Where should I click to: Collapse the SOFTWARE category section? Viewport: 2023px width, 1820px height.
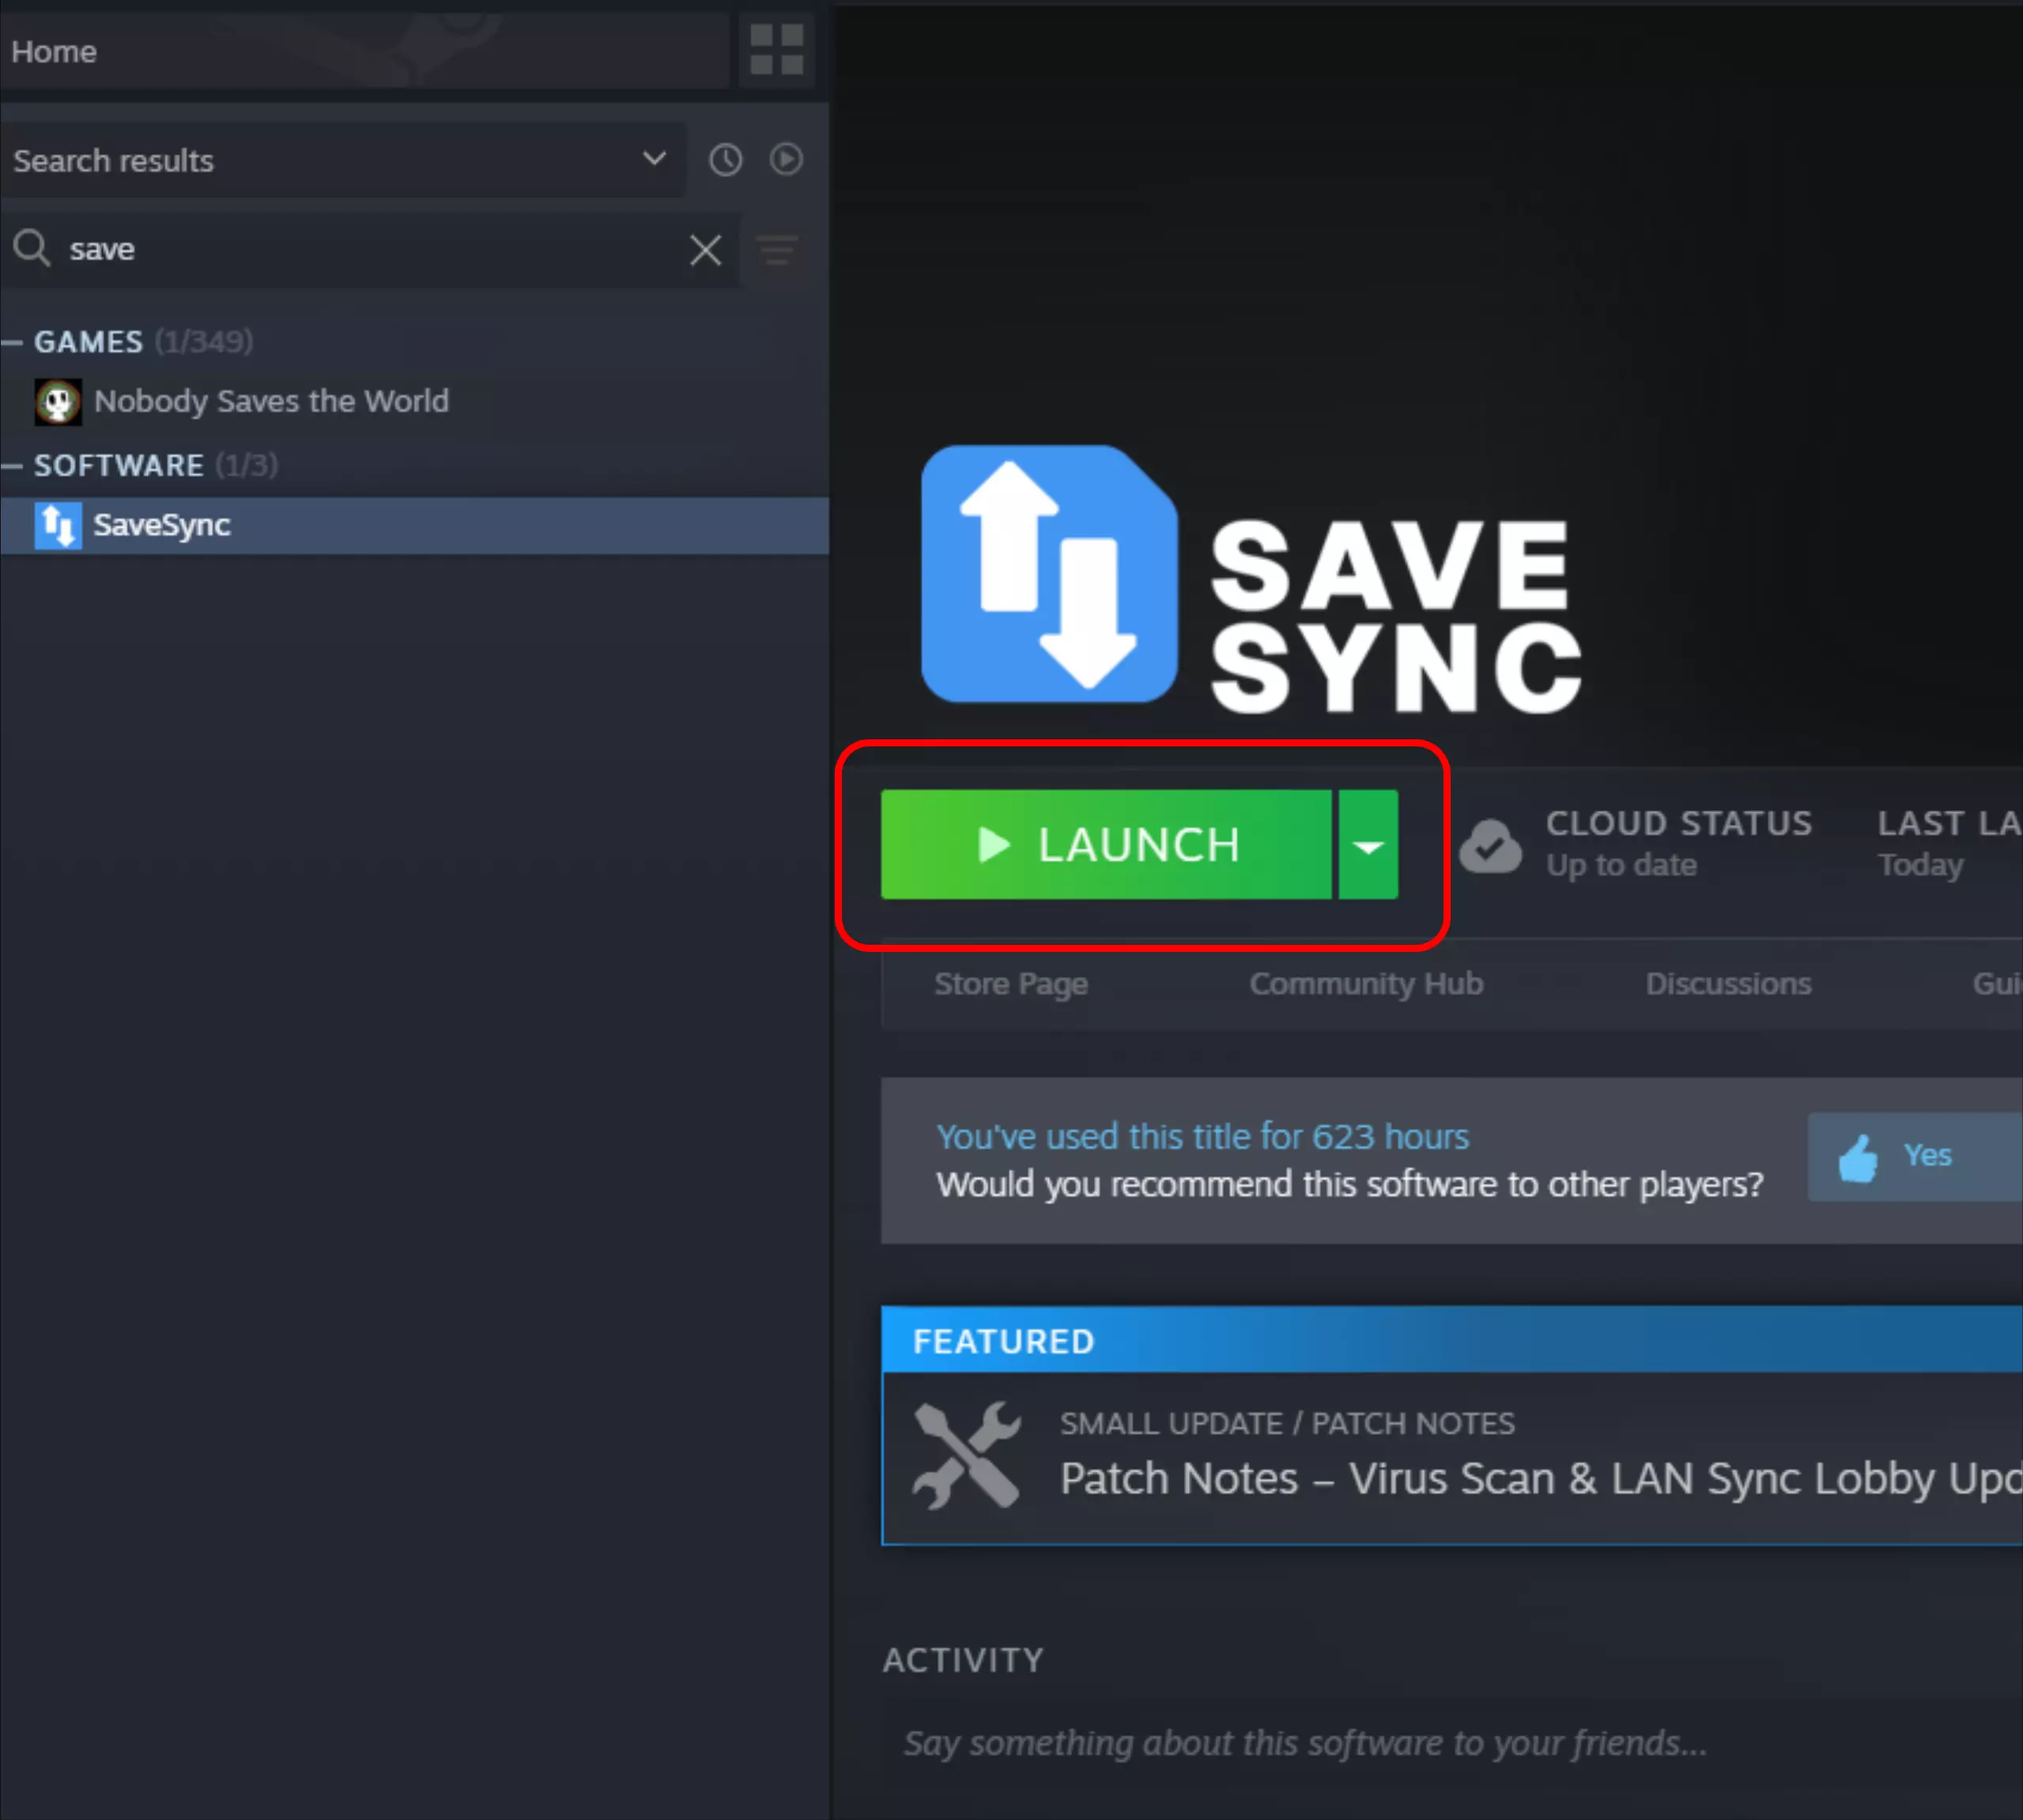coord(13,466)
